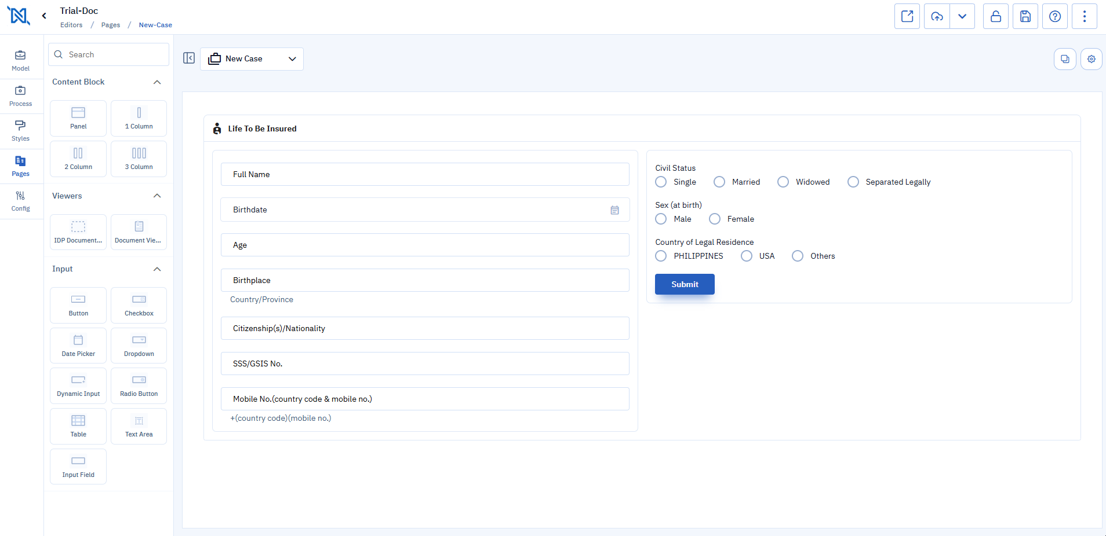The image size is (1106, 536).
Task: Collapse the left sidebar panel icon
Action: pyautogui.click(x=189, y=58)
